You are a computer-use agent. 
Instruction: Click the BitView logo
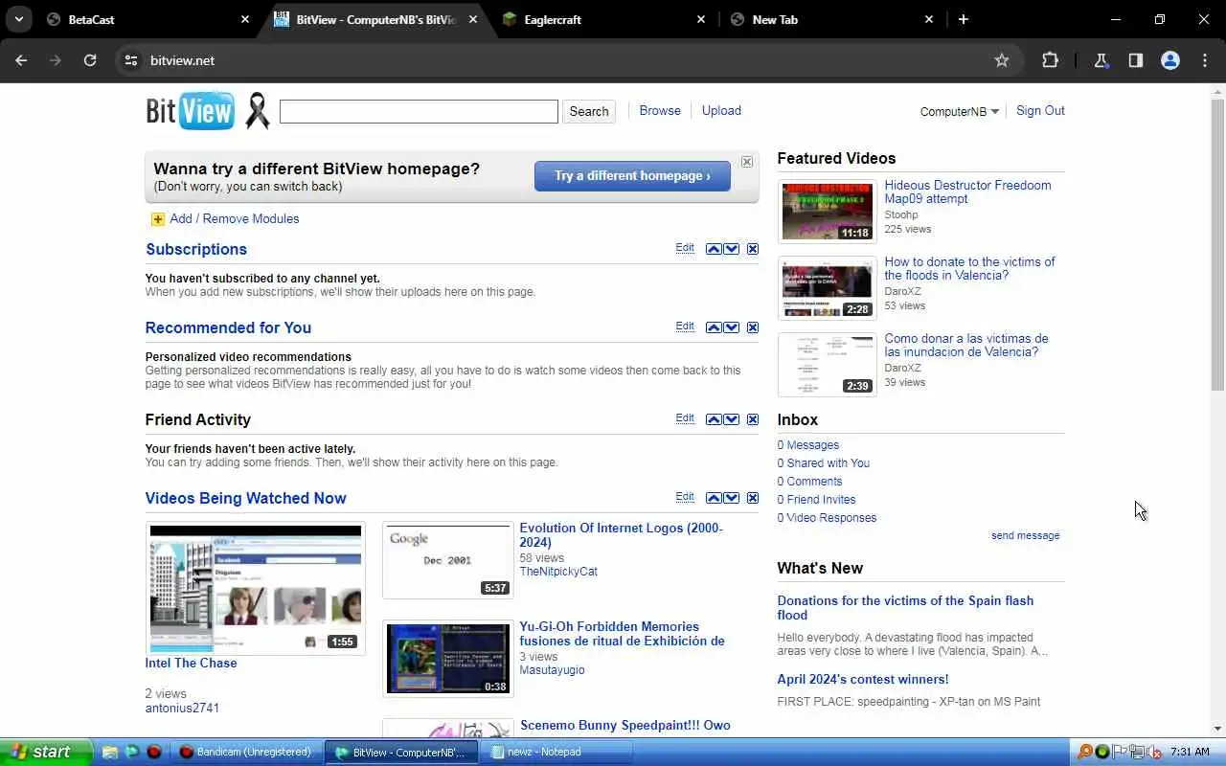[x=190, y=111]
